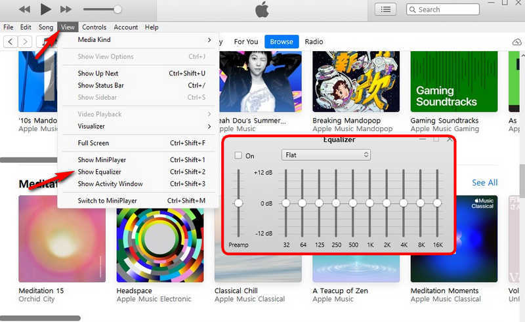
Task: Select Show Up Next menu entry
Action: 138,73
